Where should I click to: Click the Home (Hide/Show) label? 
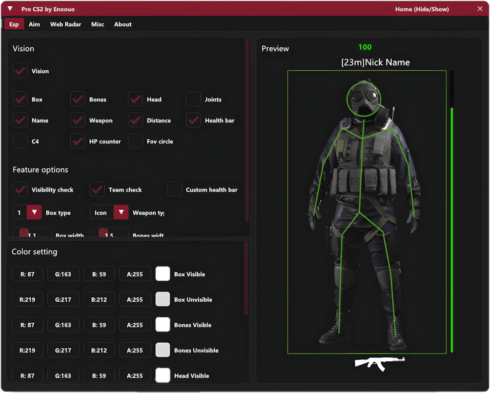(x=422, y=9)
